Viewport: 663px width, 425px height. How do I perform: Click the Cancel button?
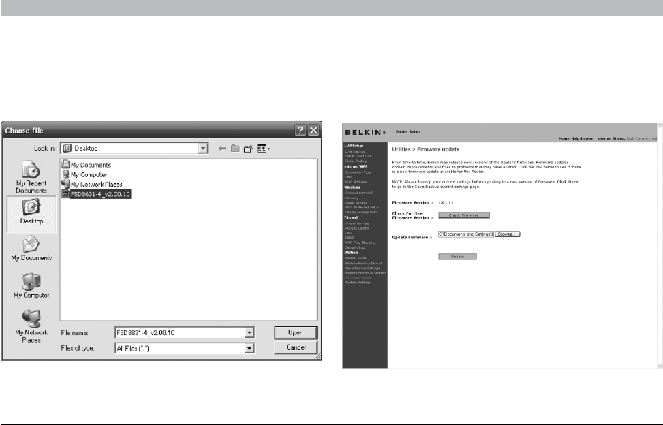(295, 347)
